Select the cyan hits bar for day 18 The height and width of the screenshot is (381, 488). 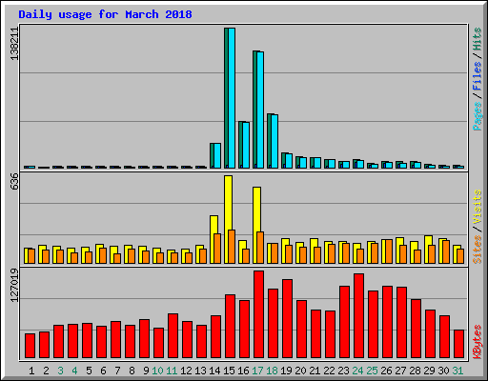pyautogui.click(x=274, y=141)
